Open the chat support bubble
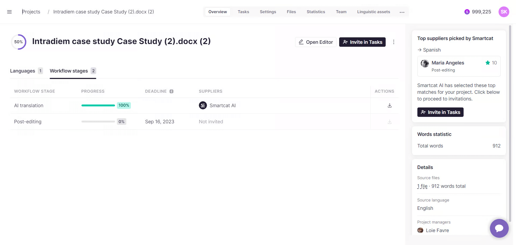The height and width of the screenshot is (245, 516). point(499,228)
